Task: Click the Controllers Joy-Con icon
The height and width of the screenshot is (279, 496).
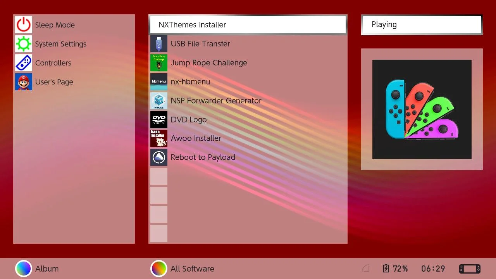Action: coord(24,63)
